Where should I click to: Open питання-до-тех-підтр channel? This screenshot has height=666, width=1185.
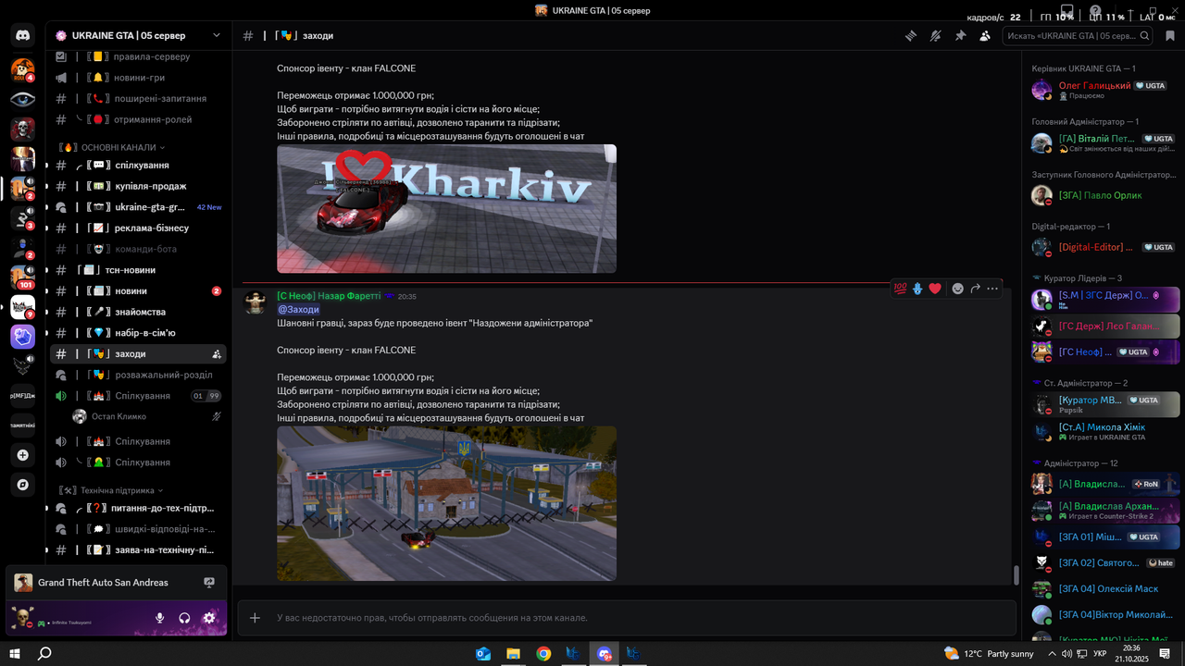(138, 508)
